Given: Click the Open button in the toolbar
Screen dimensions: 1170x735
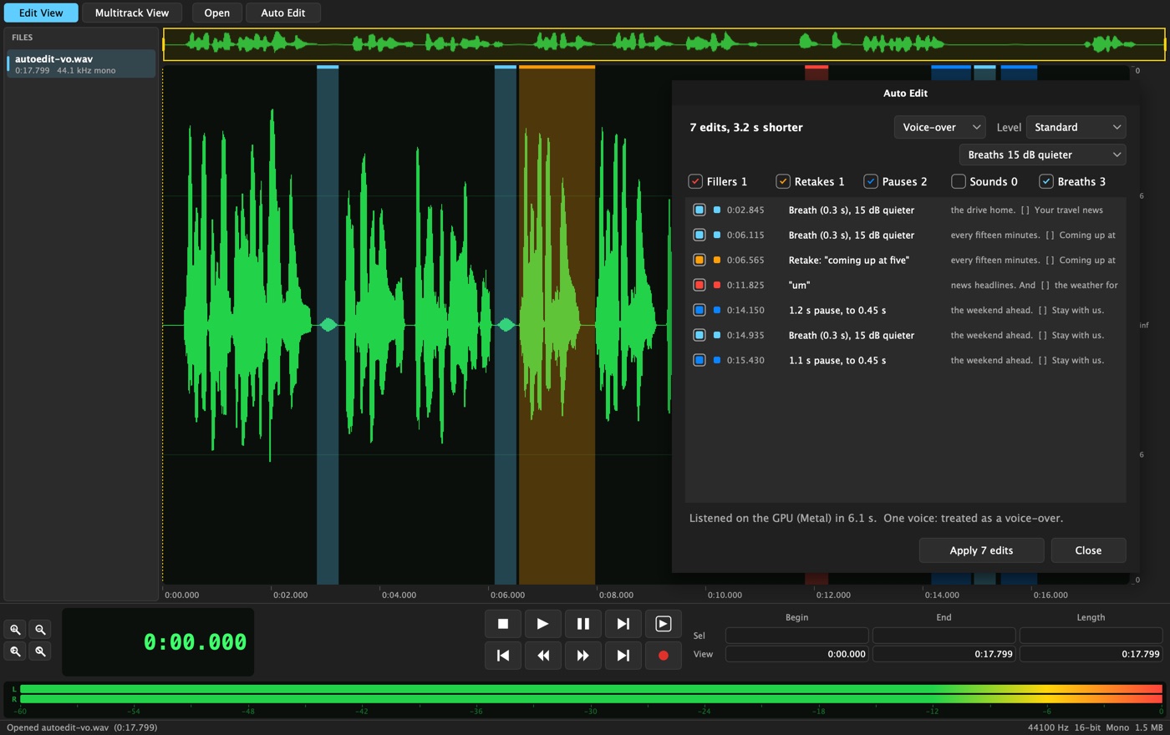Looking at the screenshot, I should click(x=217, y=13).
